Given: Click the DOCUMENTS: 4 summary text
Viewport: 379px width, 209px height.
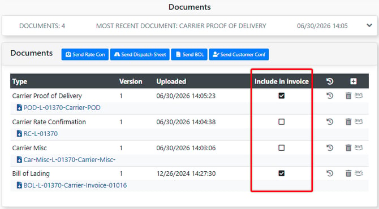Looking at the screenshot, I should click(x=42, y=26).
